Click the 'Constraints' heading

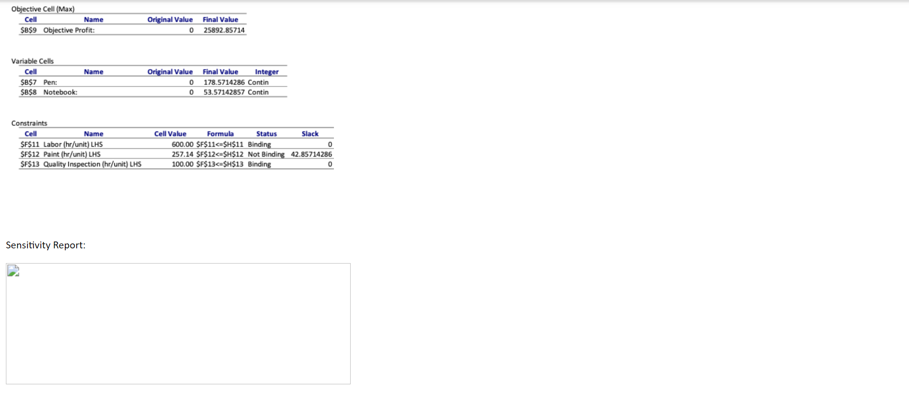coord(29,123)
